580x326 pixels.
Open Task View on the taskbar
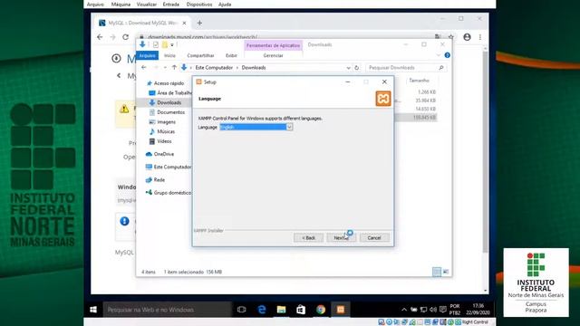point(242,310)
